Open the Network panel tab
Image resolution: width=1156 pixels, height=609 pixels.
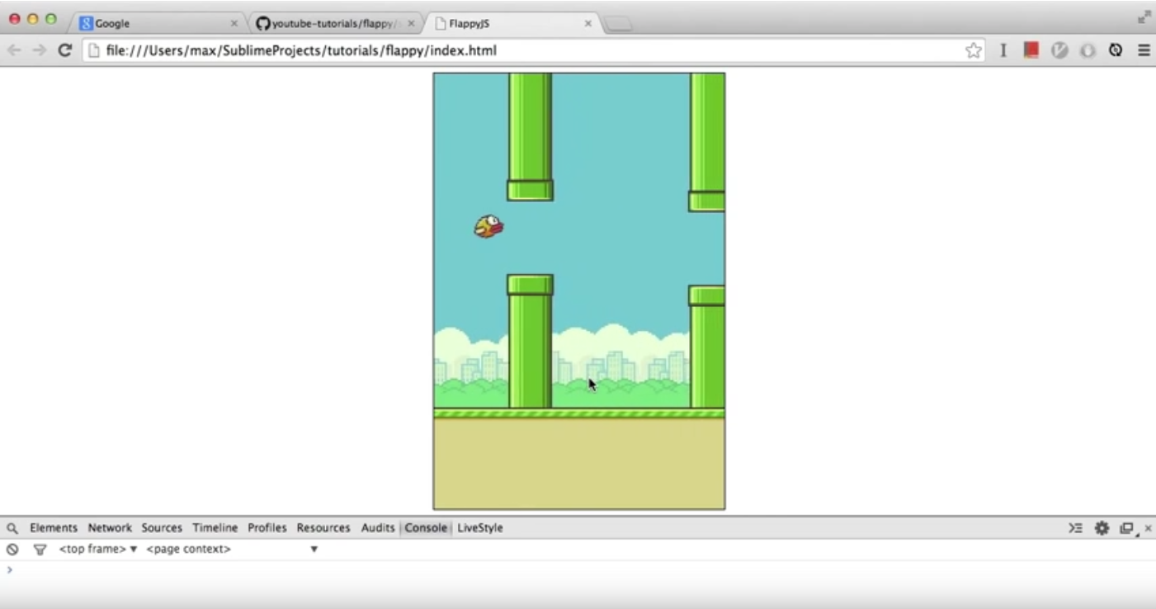[110, 528]
